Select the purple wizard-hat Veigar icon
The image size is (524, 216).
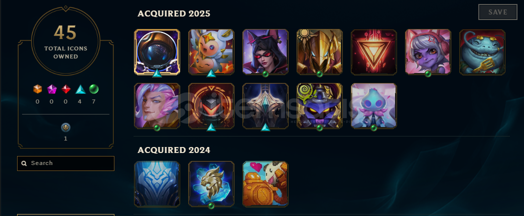pos(320,106)
